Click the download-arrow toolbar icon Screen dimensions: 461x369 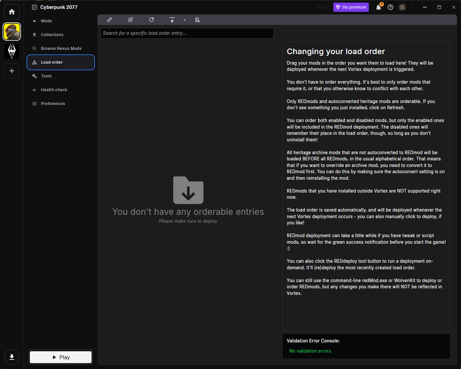[172, 20]
